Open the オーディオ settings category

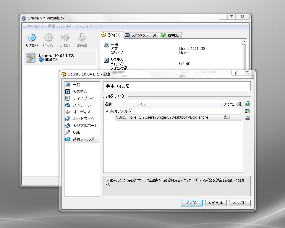[82, 112]
